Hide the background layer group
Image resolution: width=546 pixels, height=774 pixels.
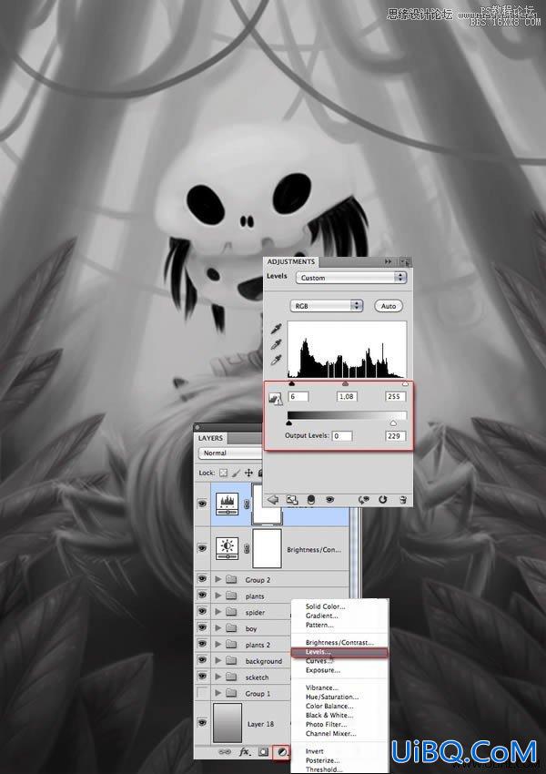[x=202, y=660]
